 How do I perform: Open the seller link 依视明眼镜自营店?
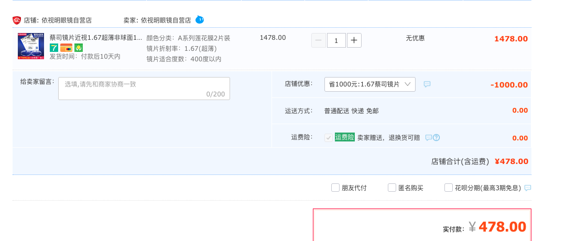(x=166, y=20)
